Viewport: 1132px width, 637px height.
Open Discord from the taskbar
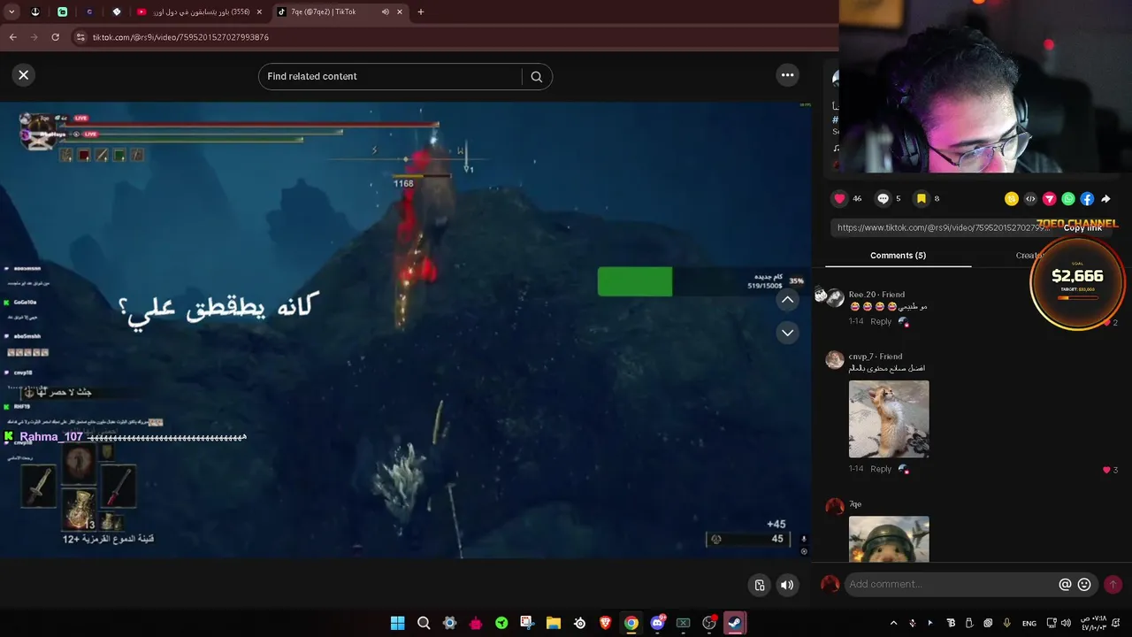pyautogui.click(x=657, y=623)
